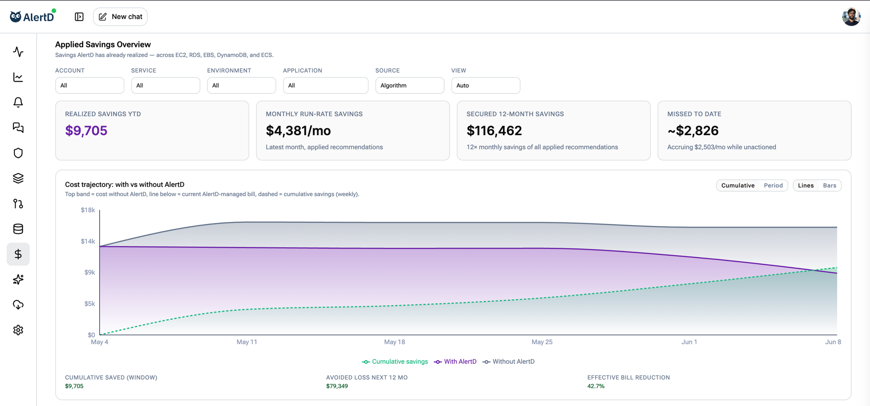Open the Account filter dropdown
Screen dimensions: 870x406
(90, 85)
